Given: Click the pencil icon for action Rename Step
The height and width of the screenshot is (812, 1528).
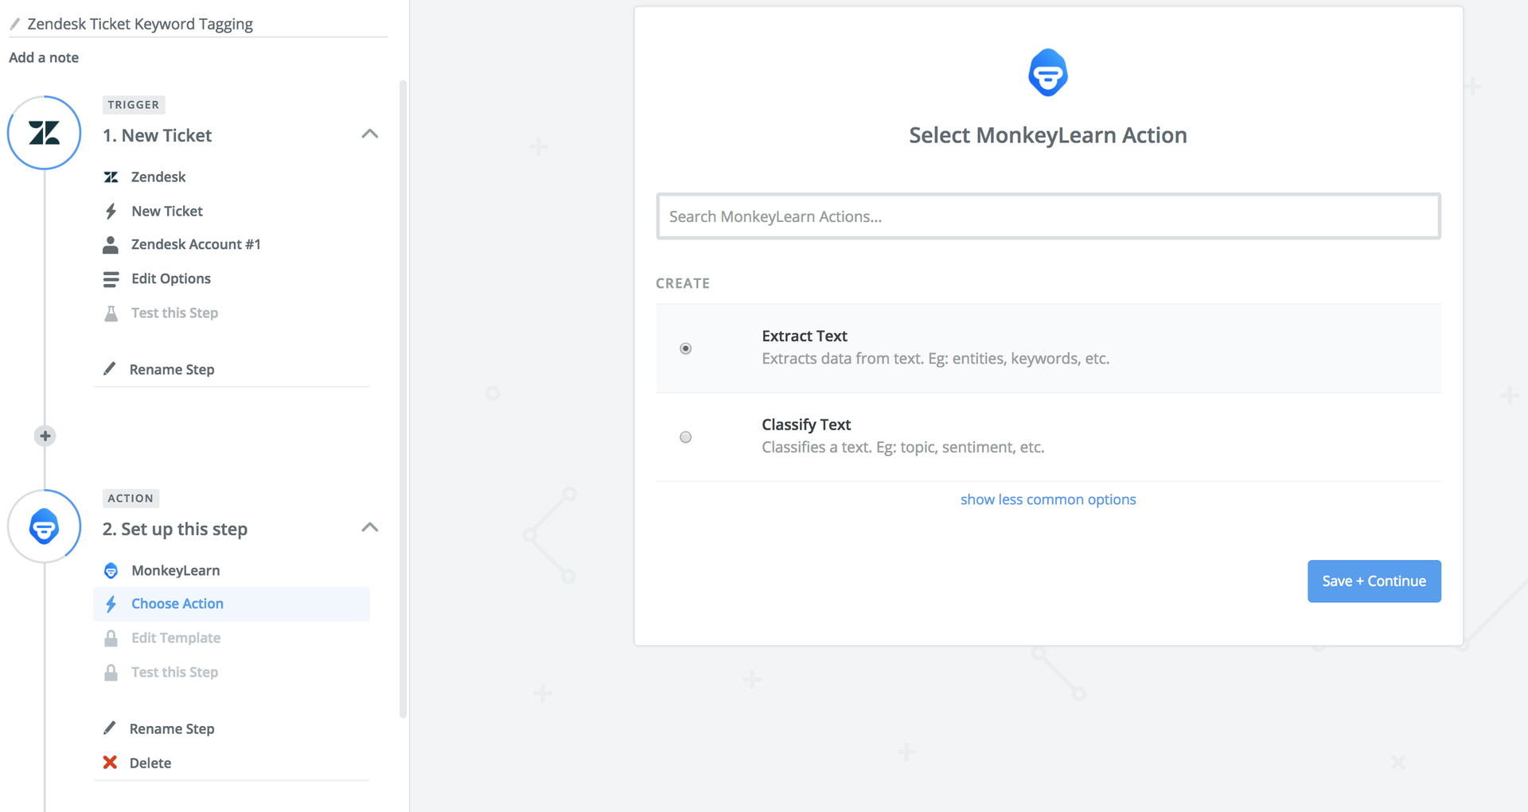Looking at the screenshot, I should (110, 728).
